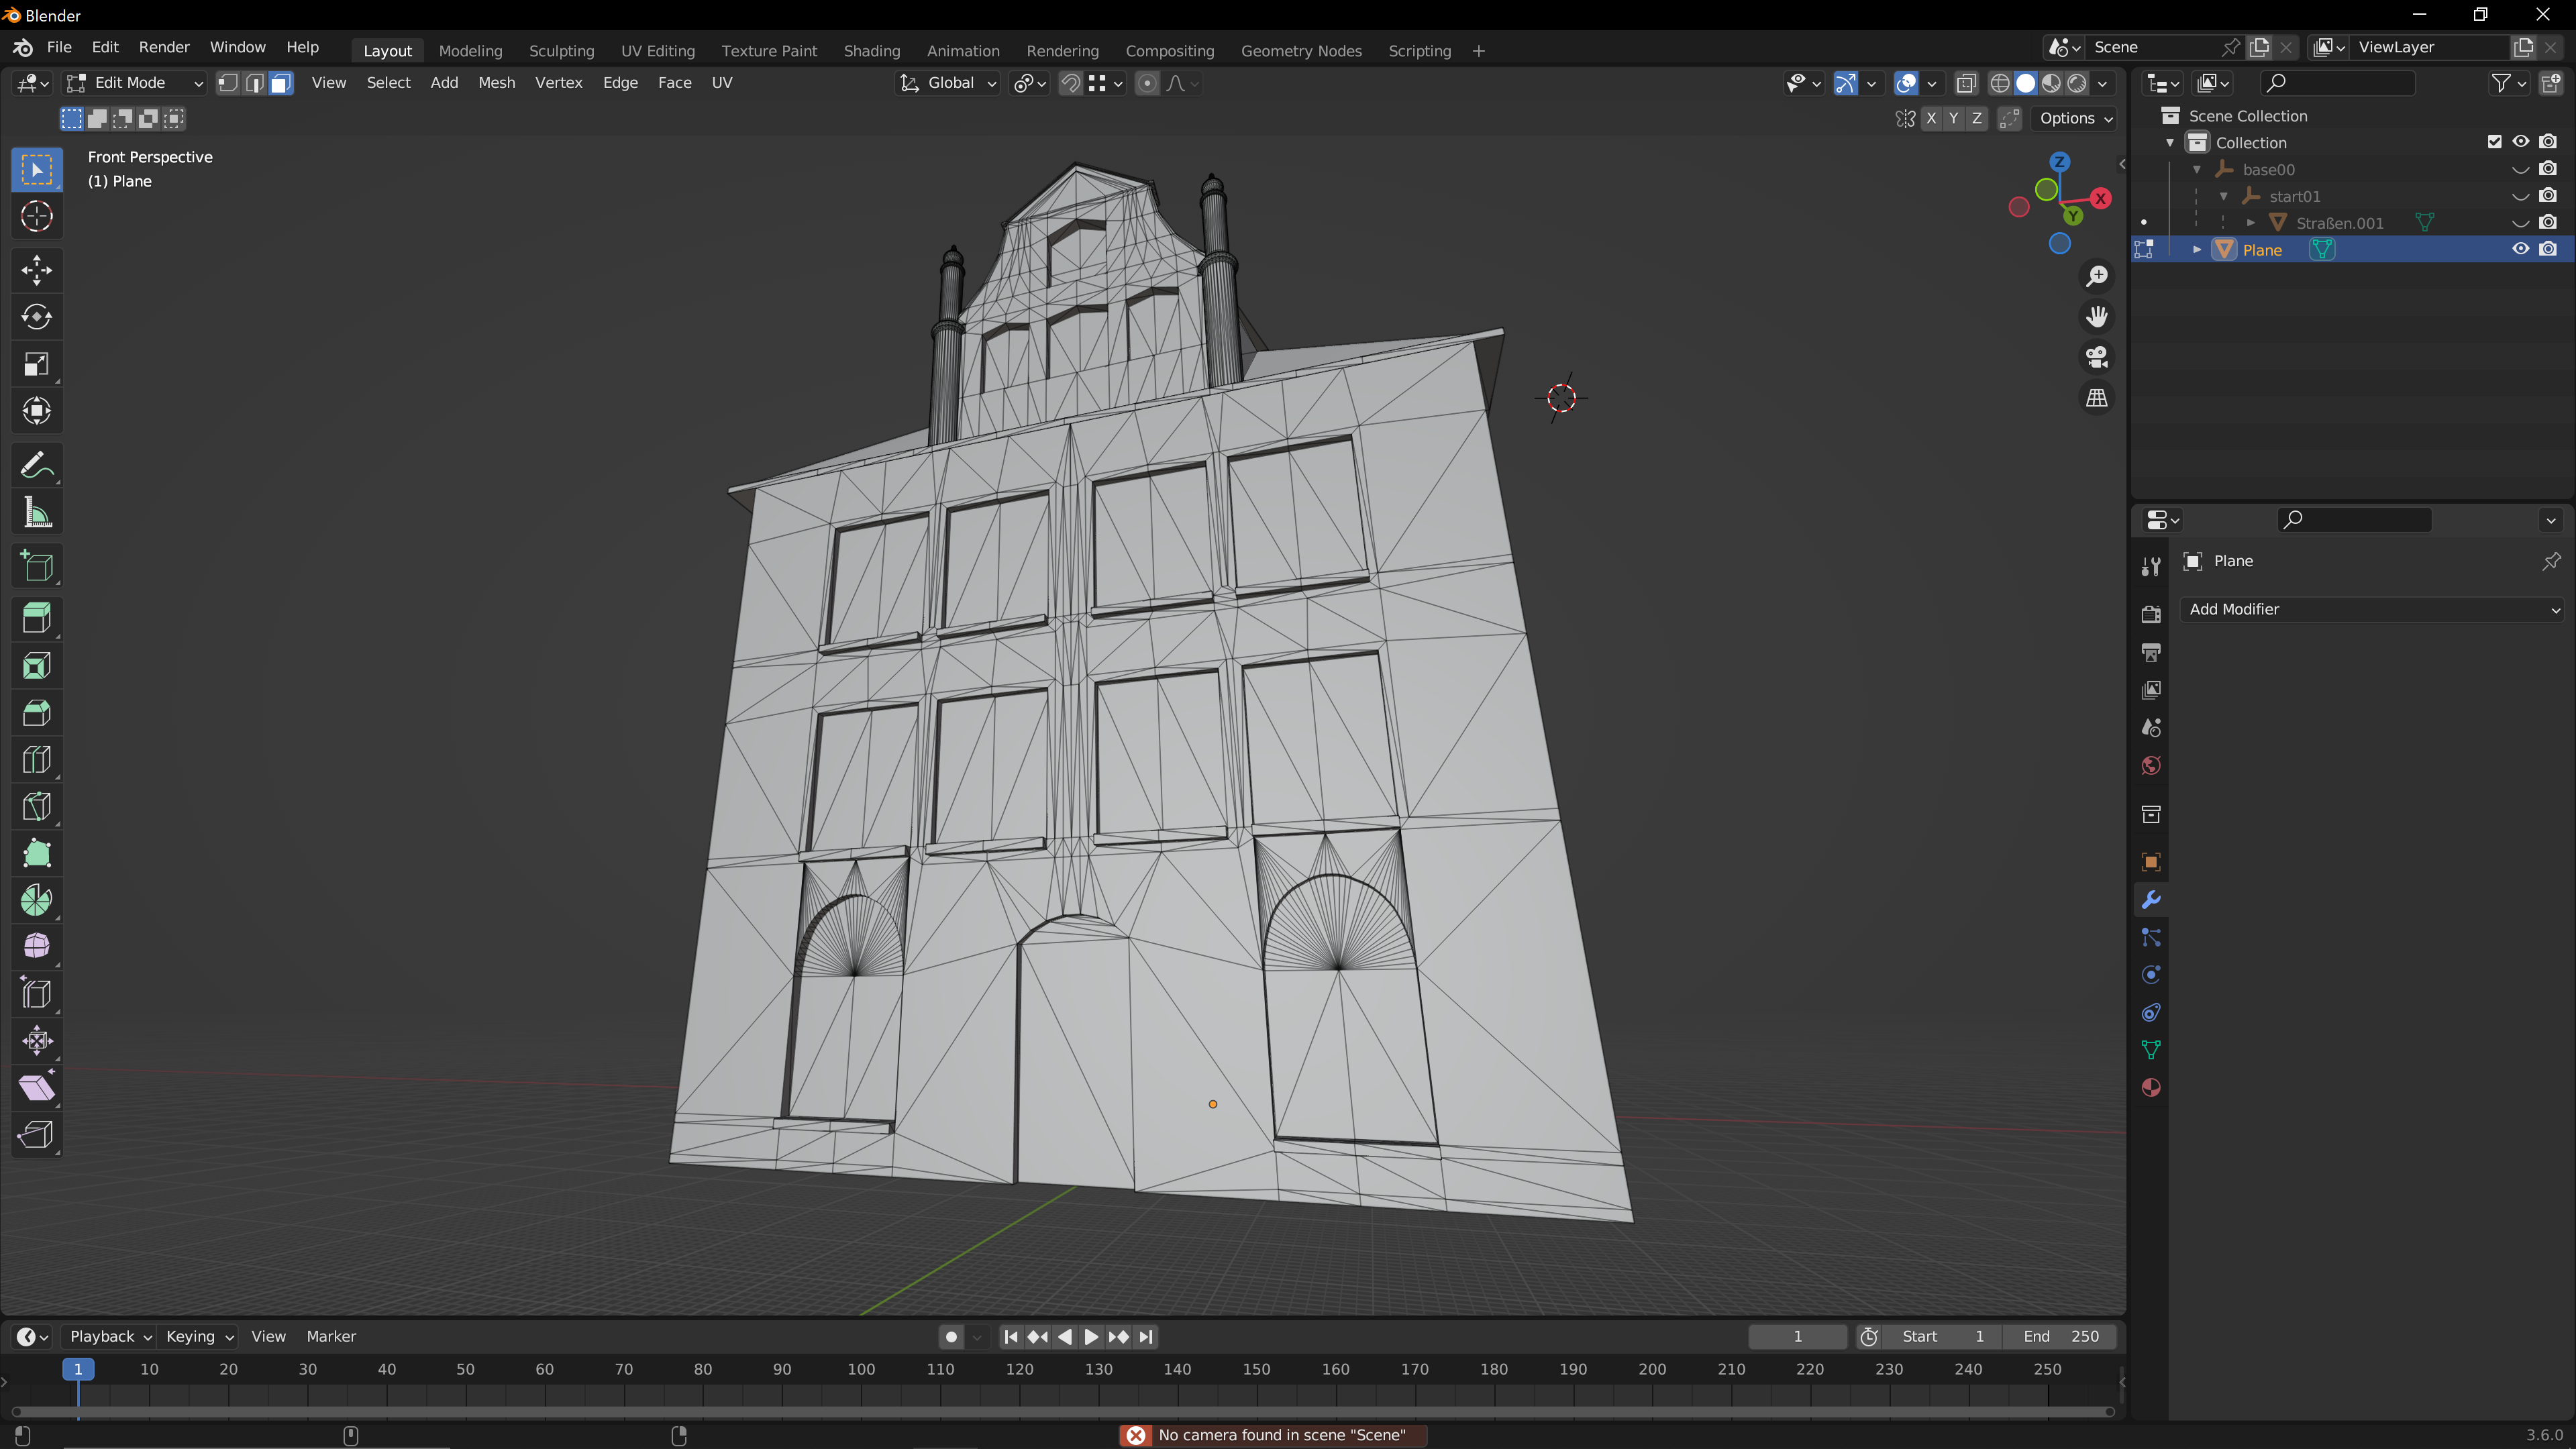Open the Material properties tab
The width and height of the screenshot is (2576, 1449).
(x=2151, y=1088)
